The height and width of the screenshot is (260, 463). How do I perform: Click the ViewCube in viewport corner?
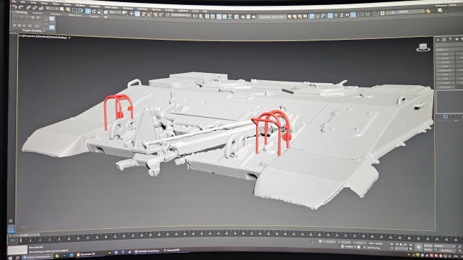[422, 48]
